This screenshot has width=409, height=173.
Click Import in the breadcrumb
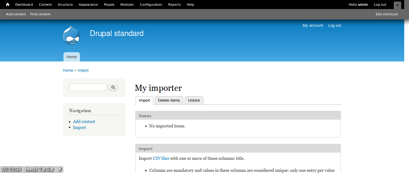coord(83,70)
